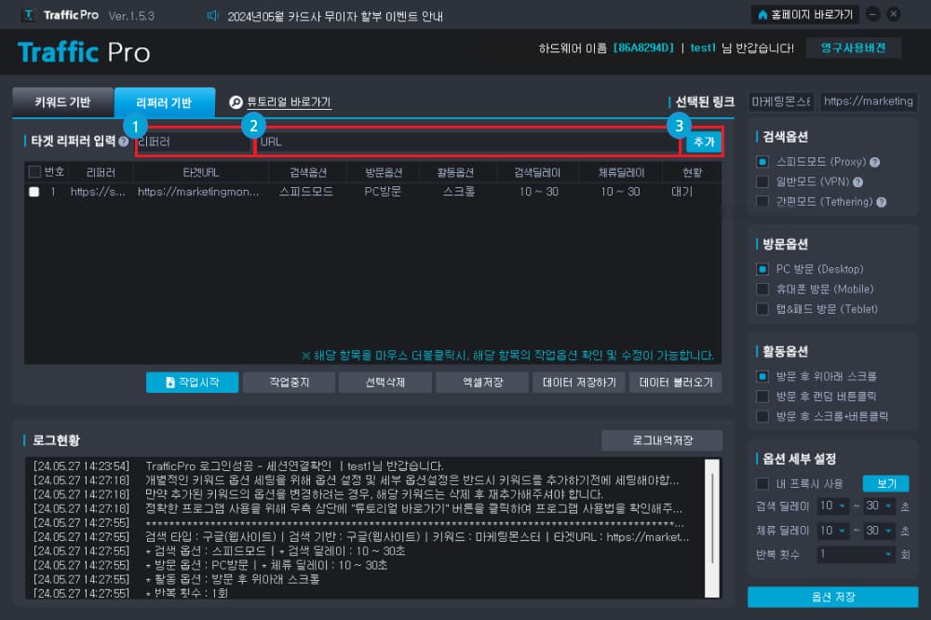931x620 pixels.
Task: Click 활동옵션 column header
Action: (x=455, y=173)
